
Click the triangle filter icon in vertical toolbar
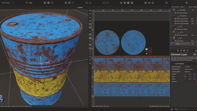coord(90,45)
